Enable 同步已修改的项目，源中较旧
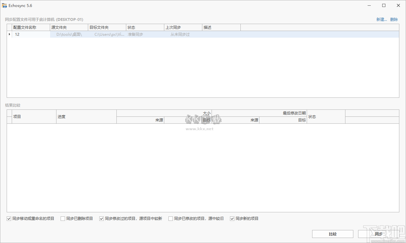The image size is (406, 243). (170, 218)
